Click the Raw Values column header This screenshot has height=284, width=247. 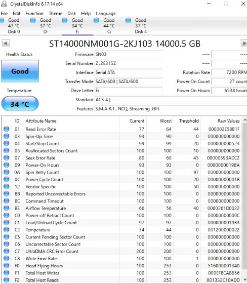point(222,121)
